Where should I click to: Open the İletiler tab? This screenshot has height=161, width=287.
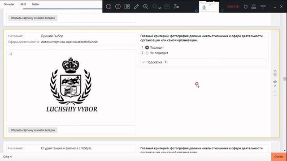36,4
